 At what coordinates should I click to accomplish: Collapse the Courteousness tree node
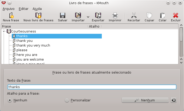tap(4, 31)
